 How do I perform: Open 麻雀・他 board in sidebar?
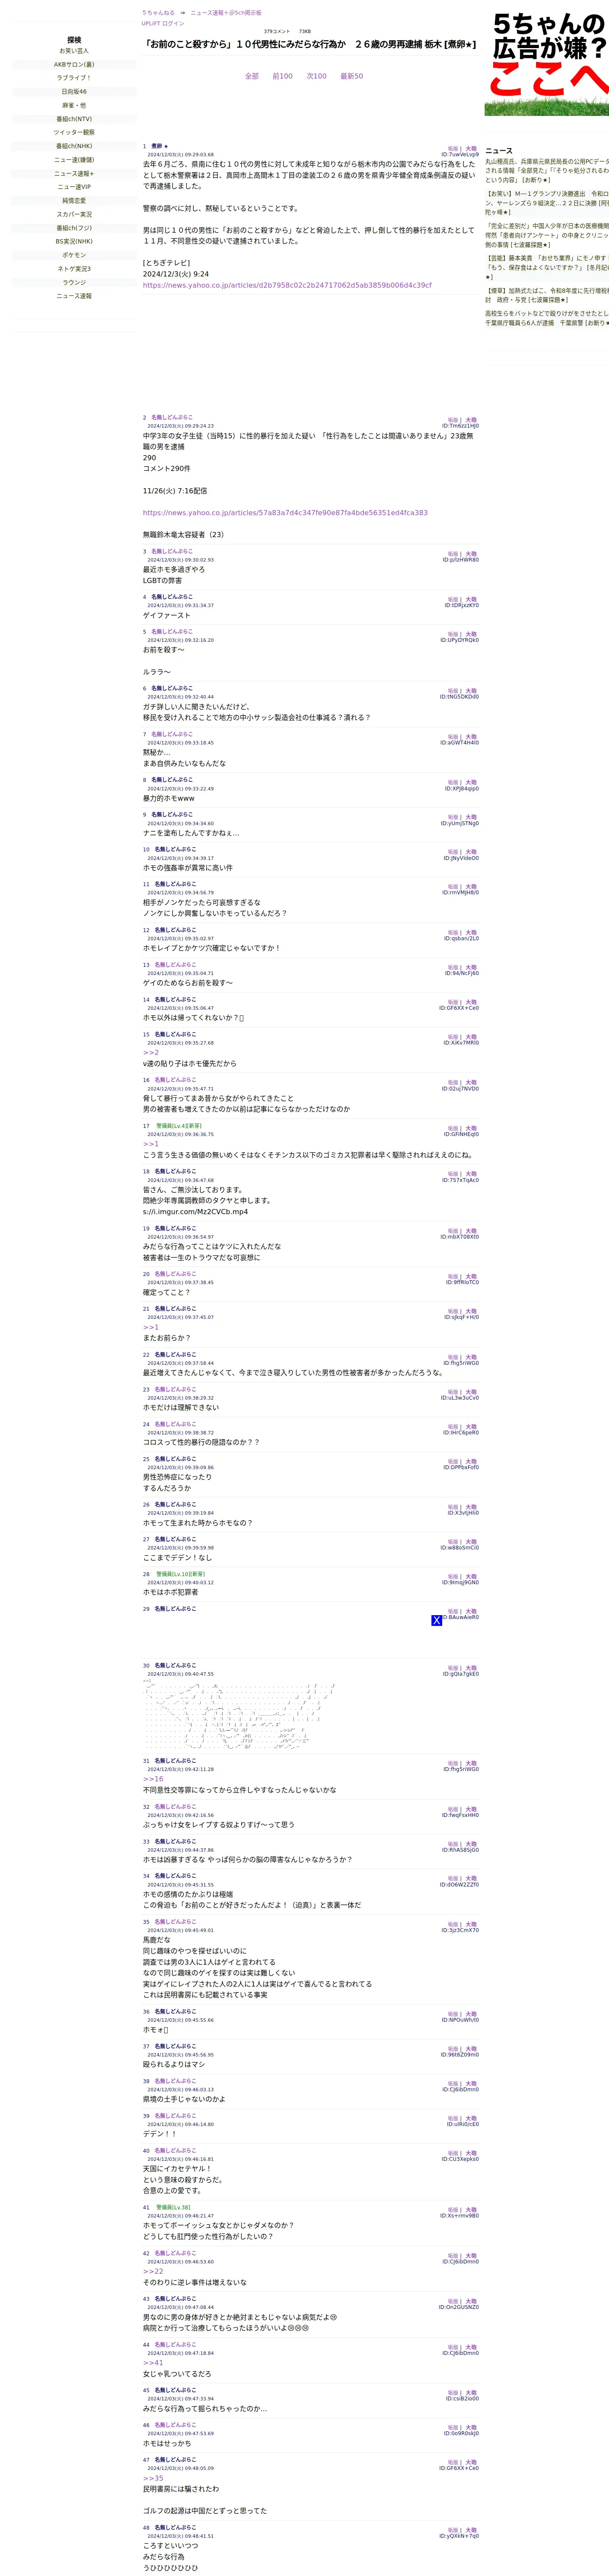74,105
